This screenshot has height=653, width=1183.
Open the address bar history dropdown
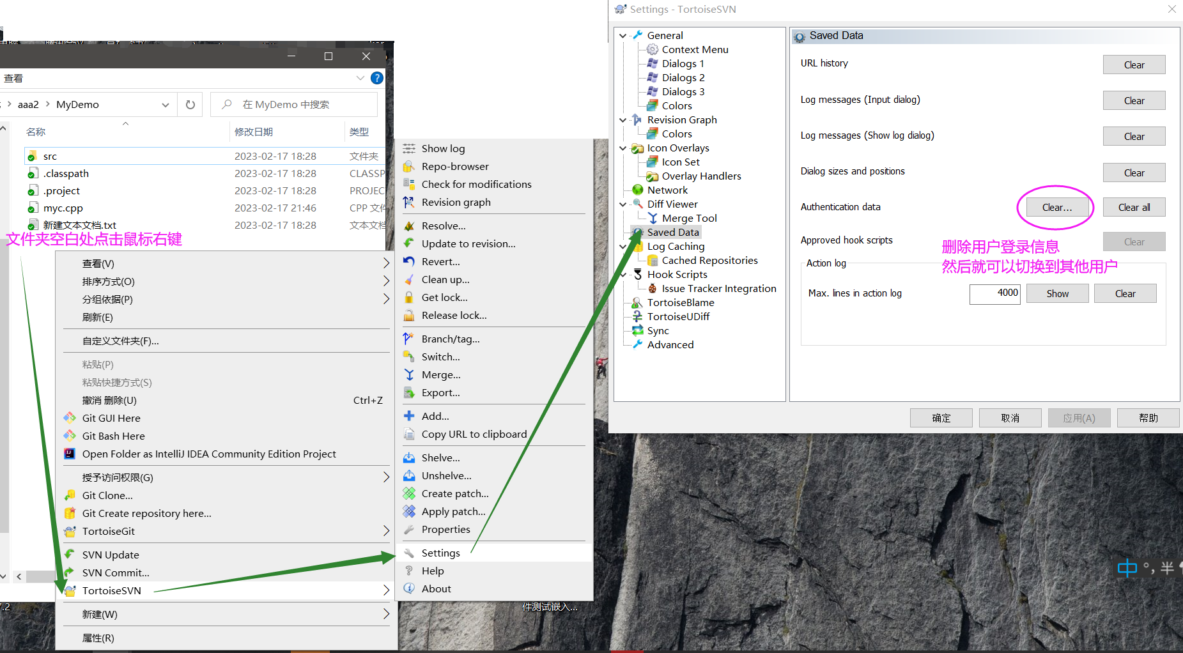pos(166,105)
